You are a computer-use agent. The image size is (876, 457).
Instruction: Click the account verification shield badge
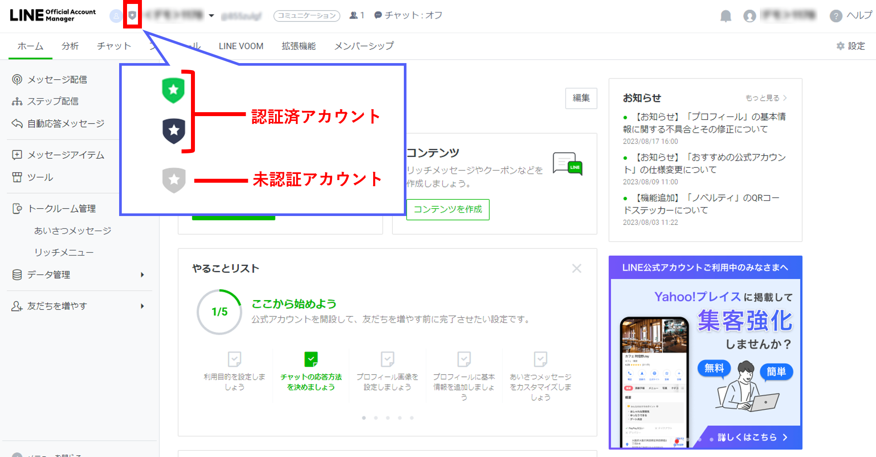(x=132, y=16)
